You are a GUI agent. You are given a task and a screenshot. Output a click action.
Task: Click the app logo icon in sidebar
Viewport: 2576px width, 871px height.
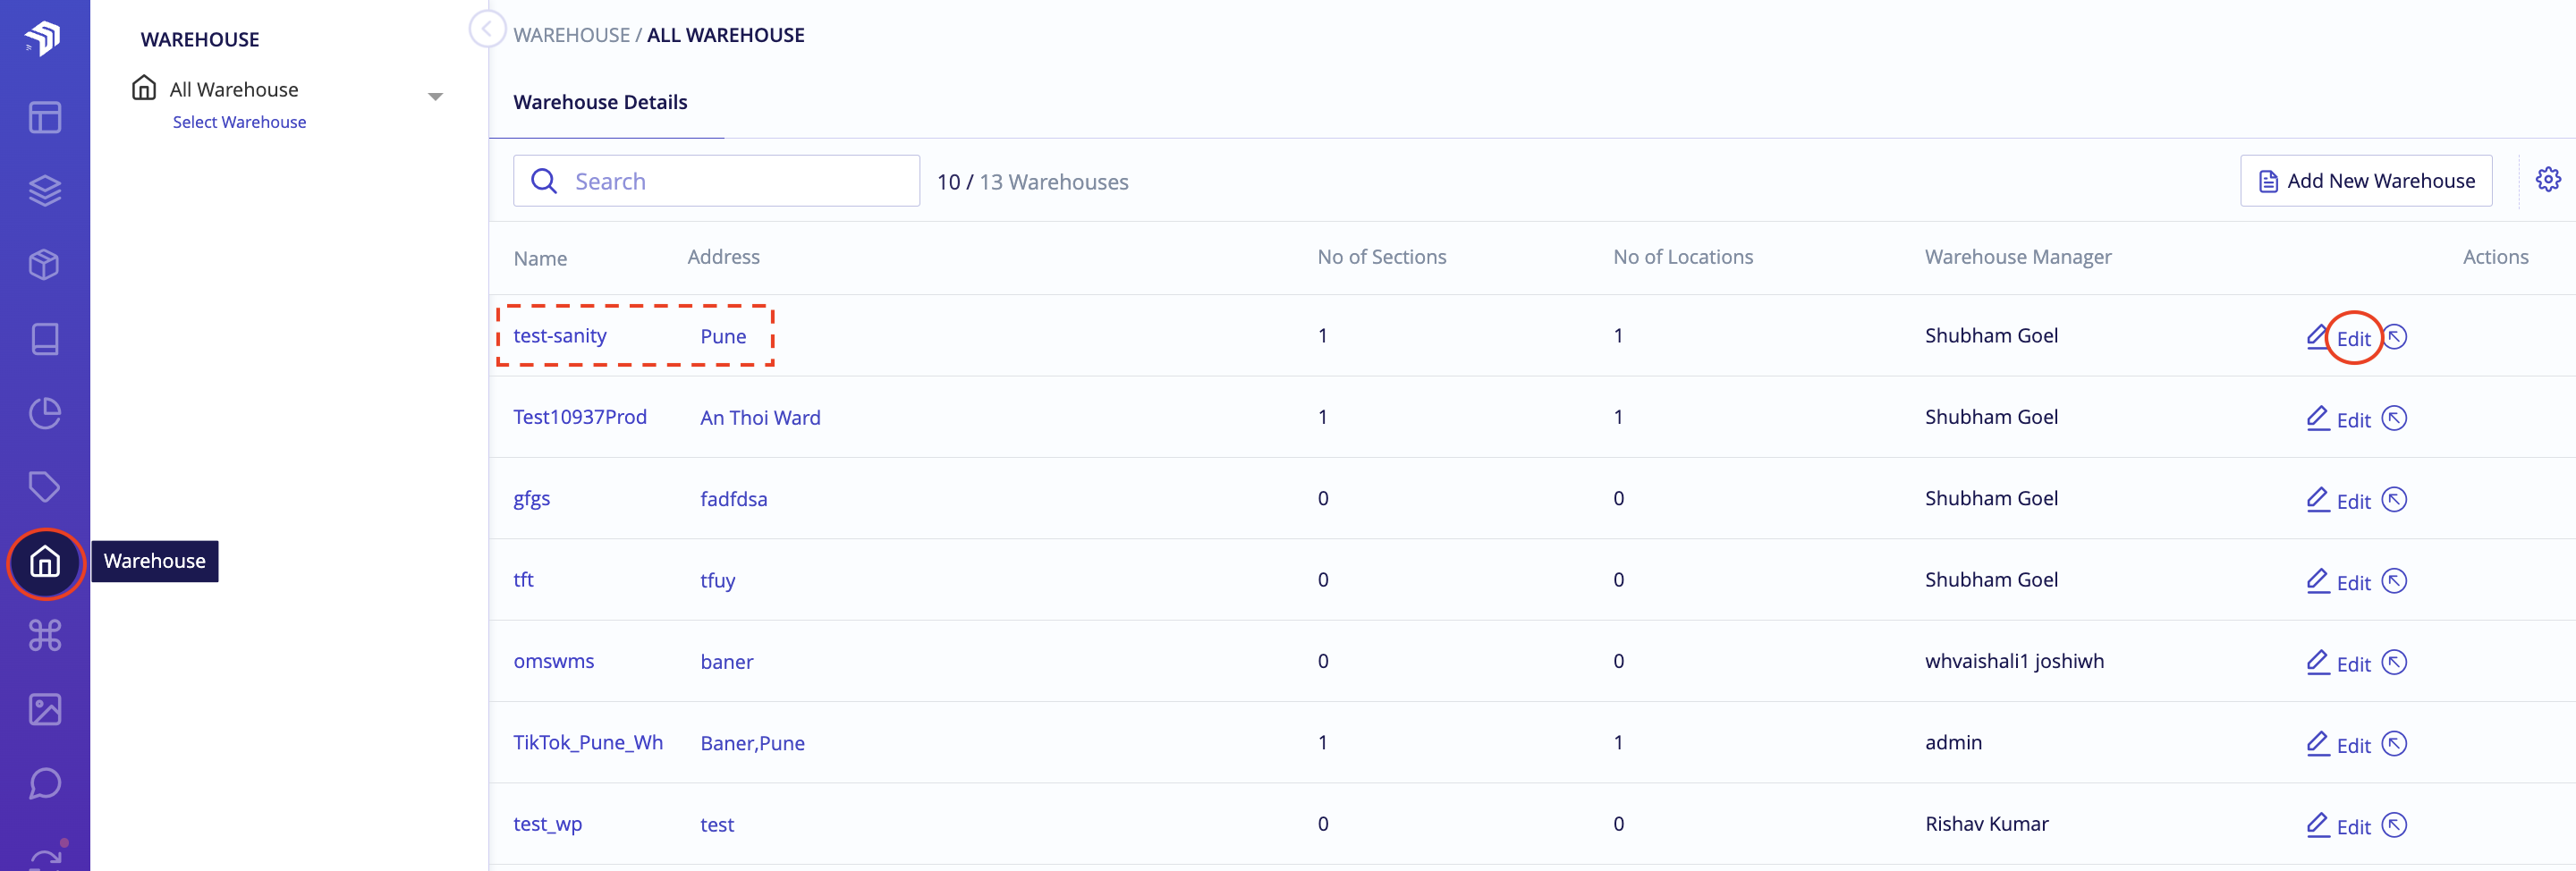tap(43, 38)
